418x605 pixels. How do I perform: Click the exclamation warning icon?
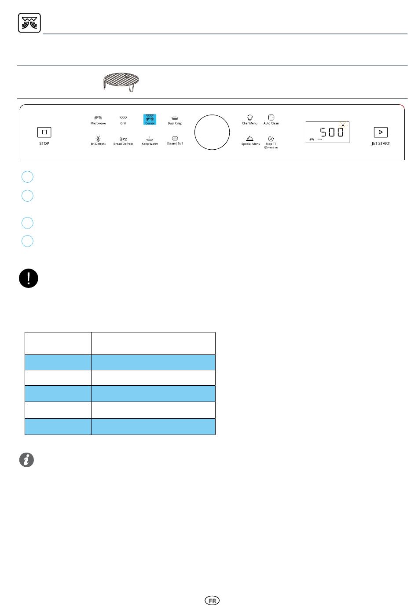click(x=29, y=278)
